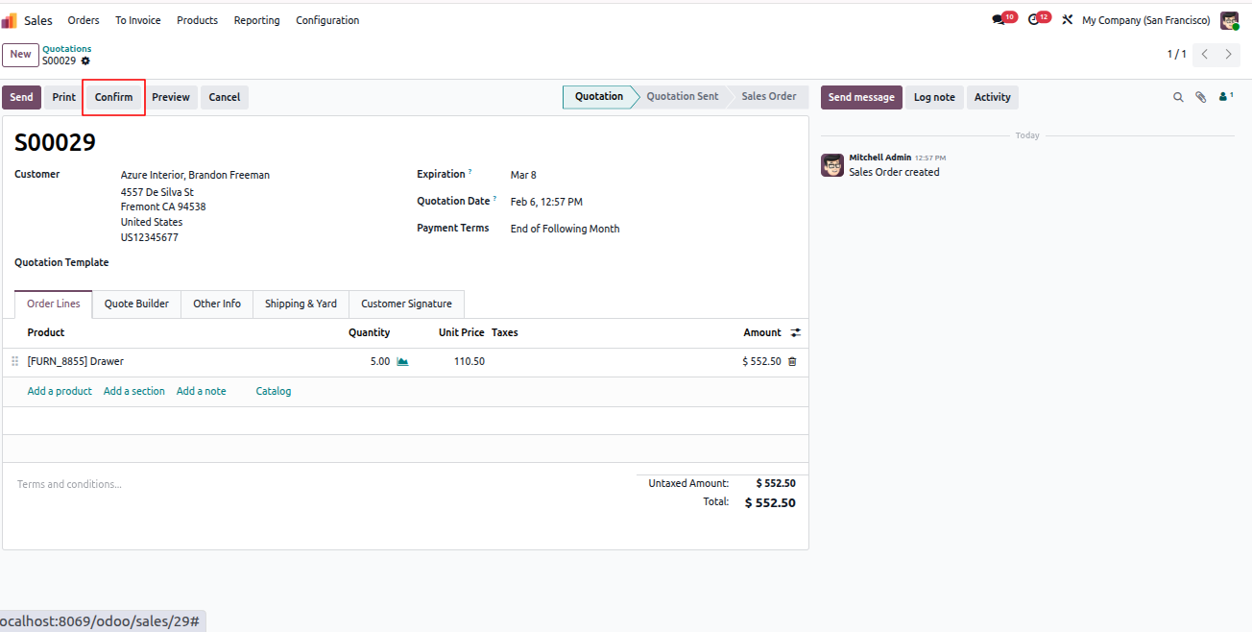Open the conversations messages icon
The width and height of the screenshot is (1252, 632).
click(x=999, y=20)
